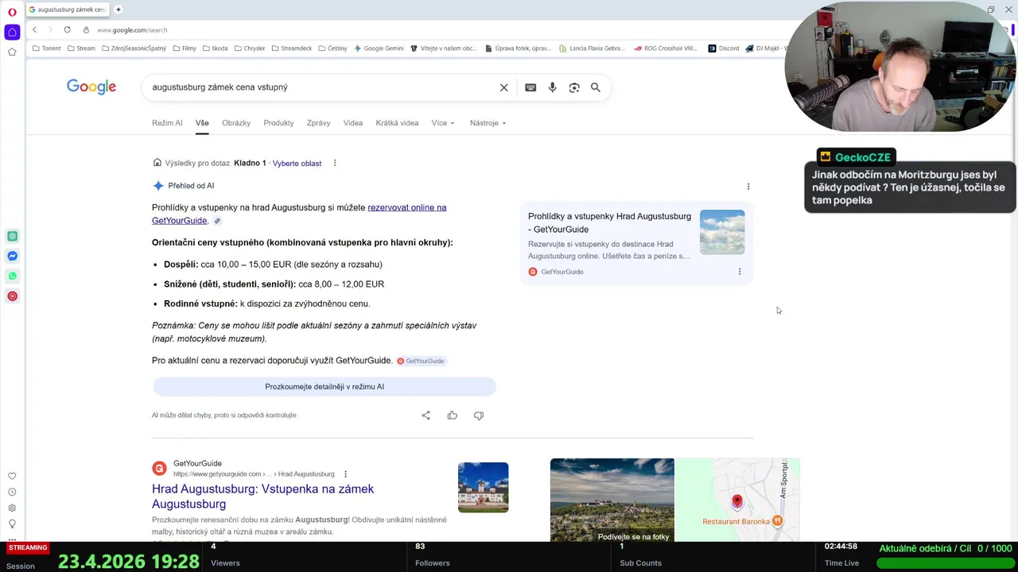Expand the Nástroje dropdown
1018x572 pixels.
pyautogui.click(x=488, y=123)
